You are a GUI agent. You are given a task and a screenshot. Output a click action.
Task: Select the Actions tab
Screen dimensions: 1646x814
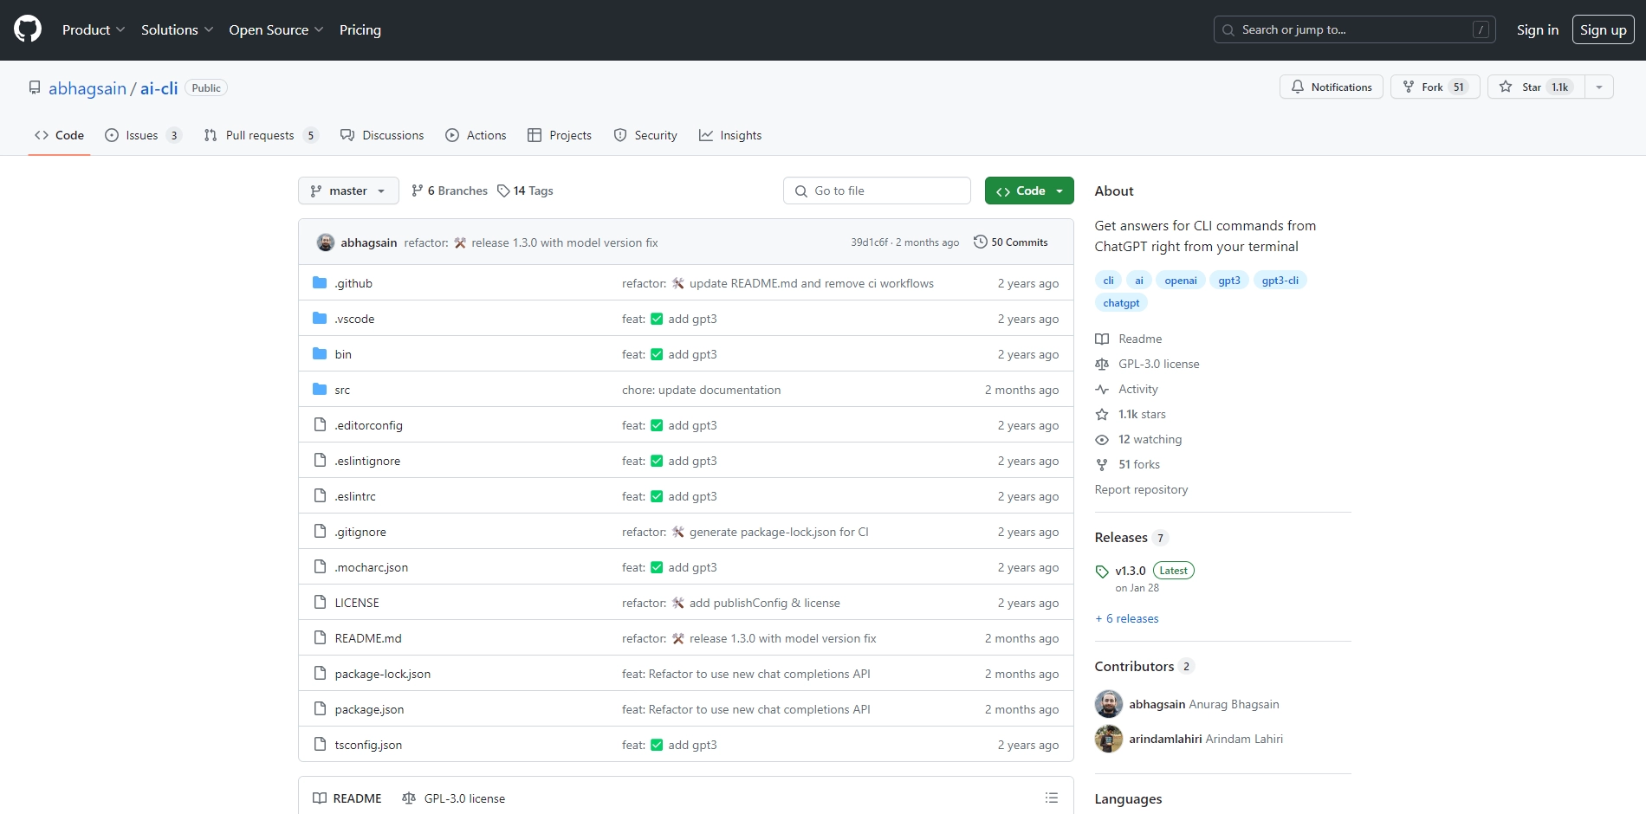point(476,135)
